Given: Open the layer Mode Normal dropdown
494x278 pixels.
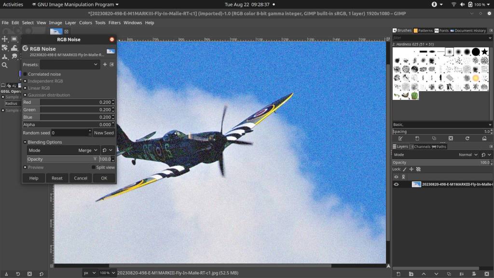Looking at the screenshot, I should tap(436, 155).
